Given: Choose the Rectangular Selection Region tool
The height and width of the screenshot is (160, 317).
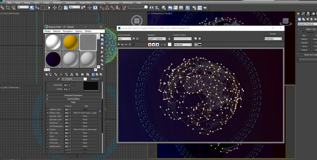Looking at the screenshot, I should (x=43, y=8).
